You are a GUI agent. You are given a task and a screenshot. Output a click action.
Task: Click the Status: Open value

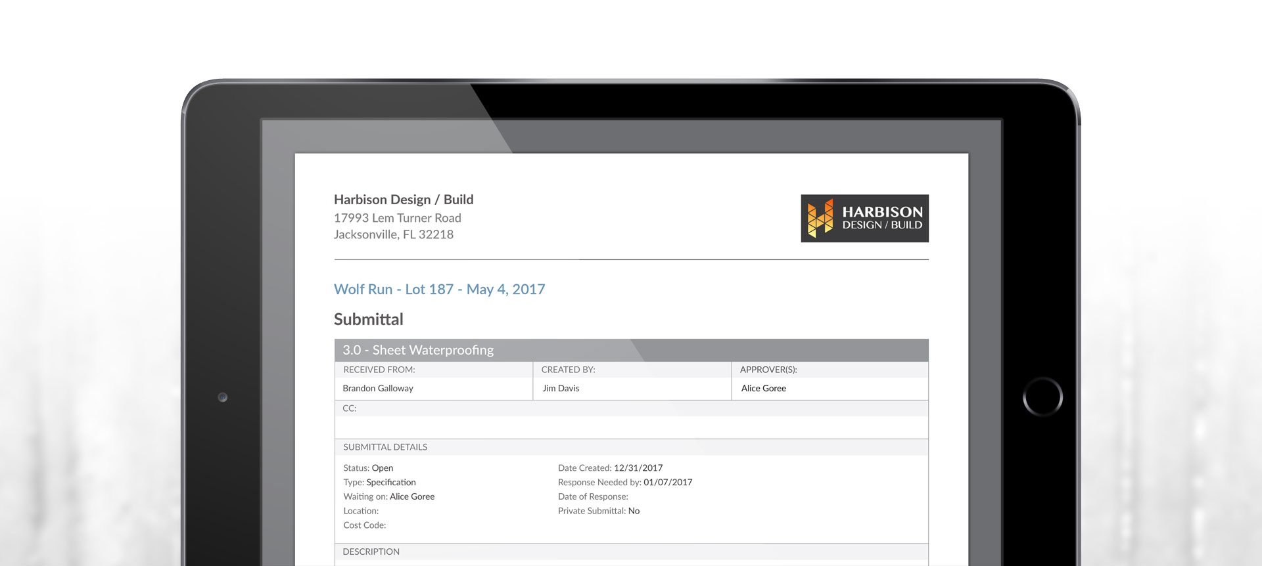(x=368, y=468)
